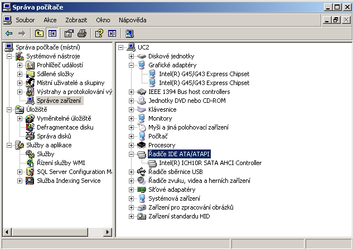Click the Myši a jiná polohovací zařízení mouse icon
The width and height of the screenshot is (353, 249).
coord(142,127)
